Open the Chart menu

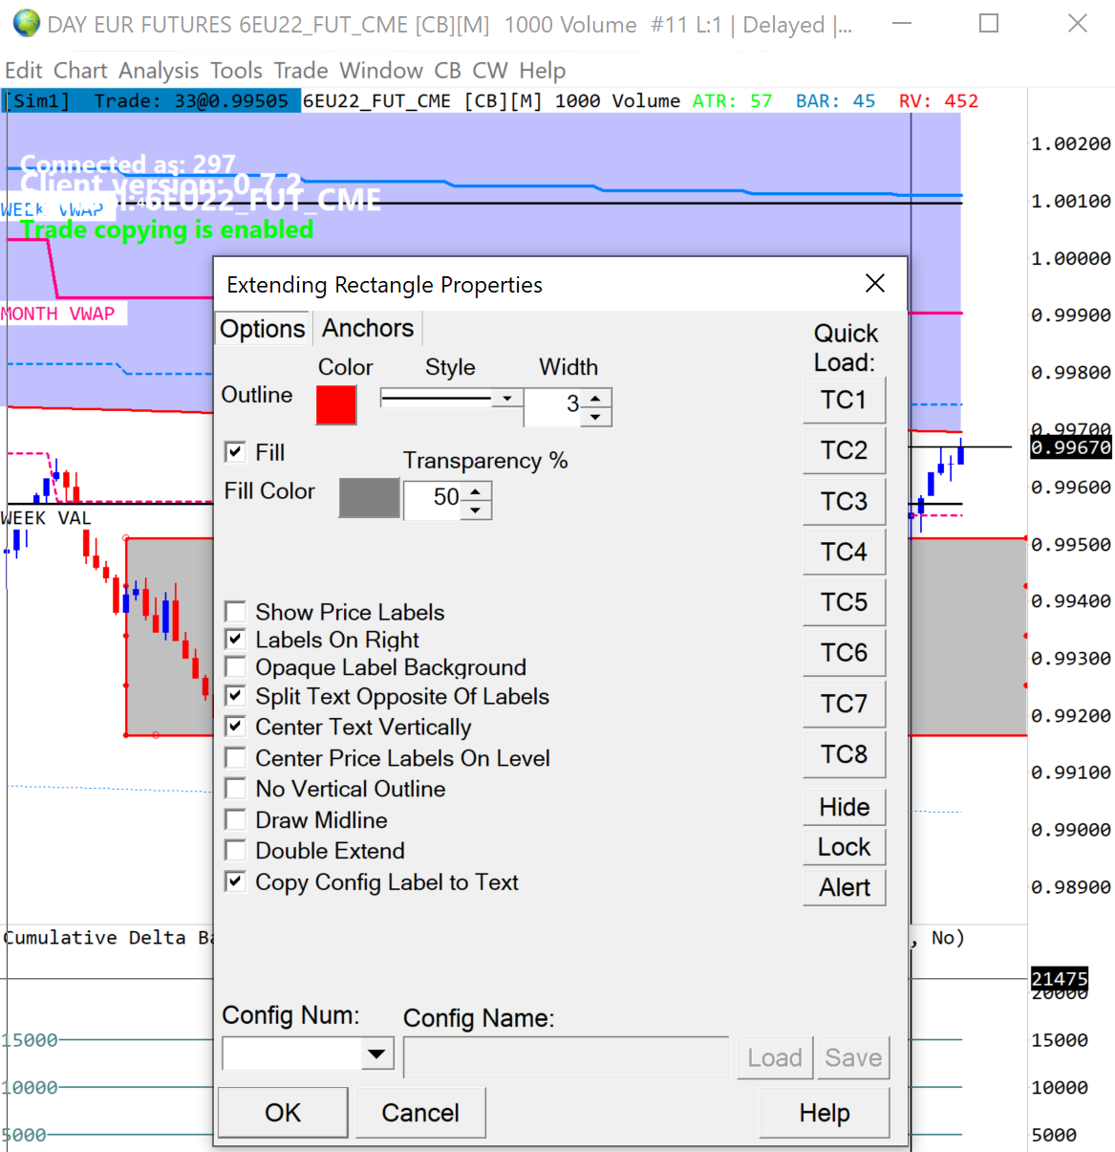tap(80, 71)
